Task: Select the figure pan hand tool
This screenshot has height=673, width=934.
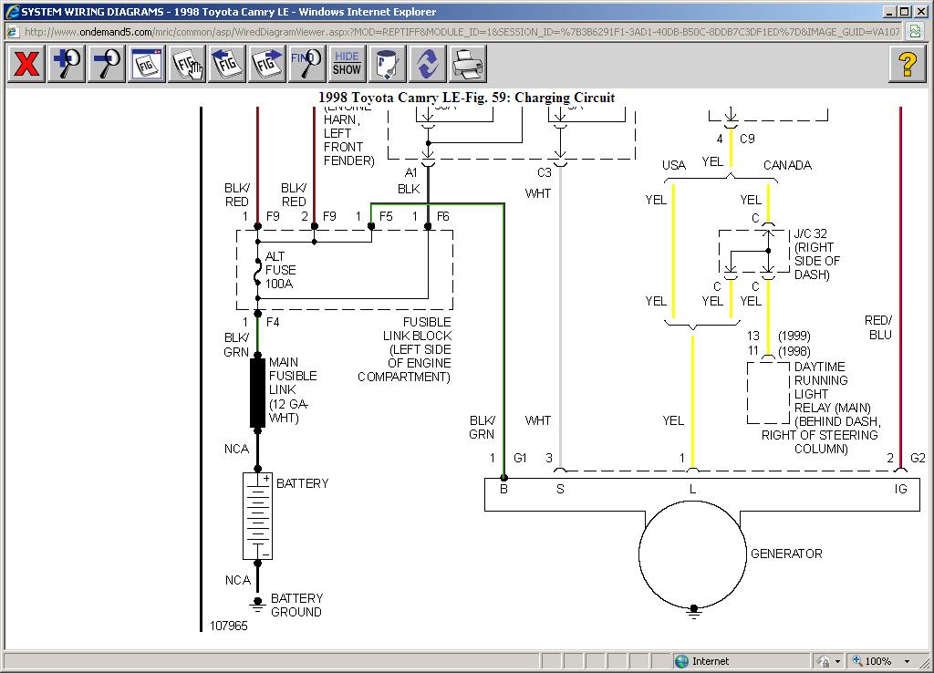Action: tap(187, 64)
